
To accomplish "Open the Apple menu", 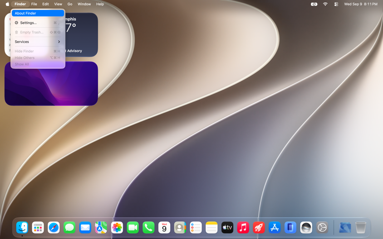I will pyautogui.click(x=7, y=4).
